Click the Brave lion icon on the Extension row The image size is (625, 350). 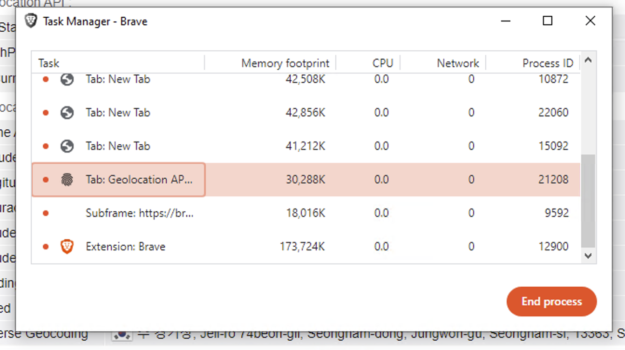(x=68, y=246)
